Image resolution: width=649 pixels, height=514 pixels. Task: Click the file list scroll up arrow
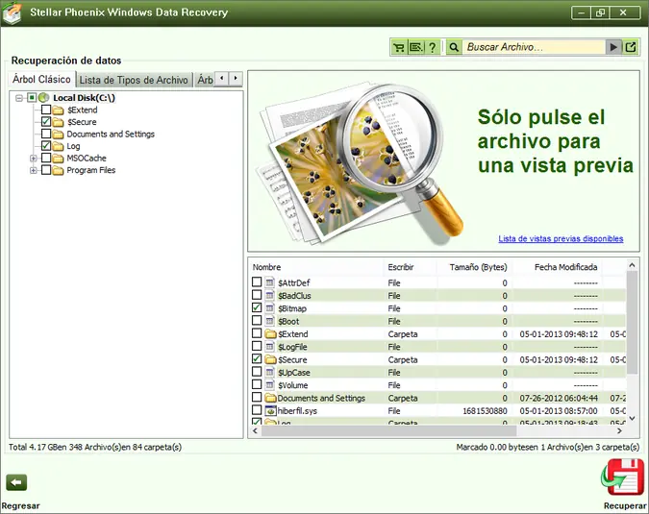[x=632, y=265]
